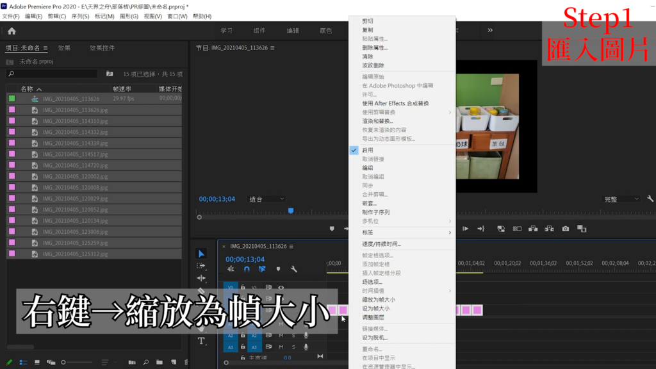This screenshot has width=656, height=369.
Task: Switch project panel to freeform view
Action: tap(51, 363)
